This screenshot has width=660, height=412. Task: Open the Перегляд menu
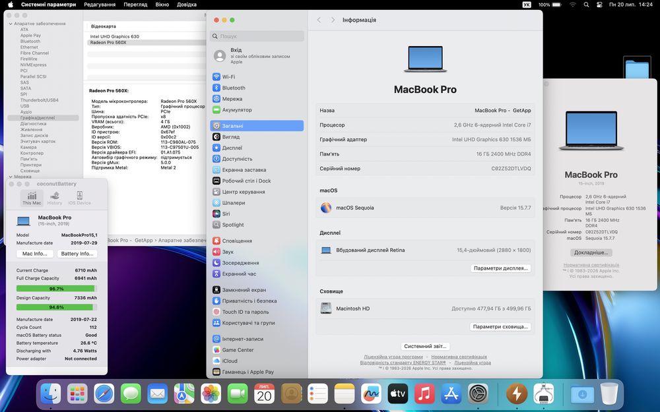[x=135, y=5]
